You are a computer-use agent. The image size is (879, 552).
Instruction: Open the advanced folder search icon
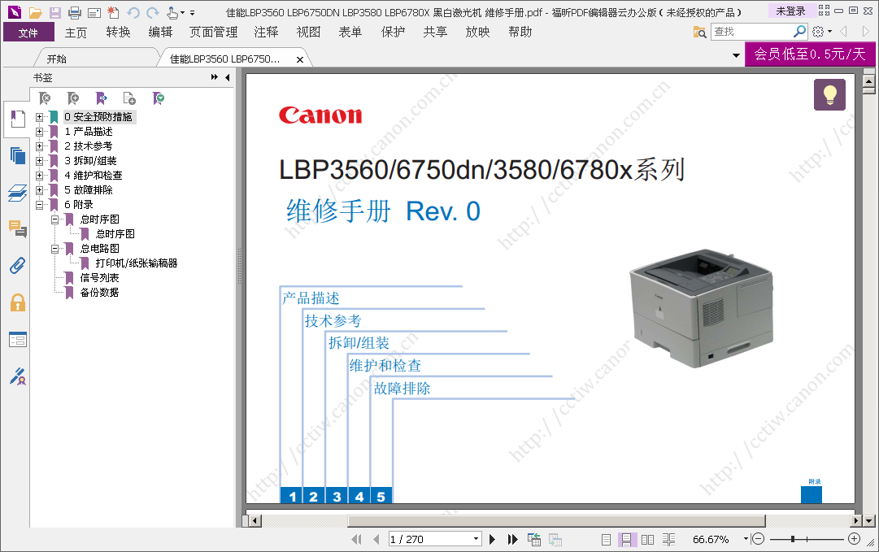coord(699,32)
